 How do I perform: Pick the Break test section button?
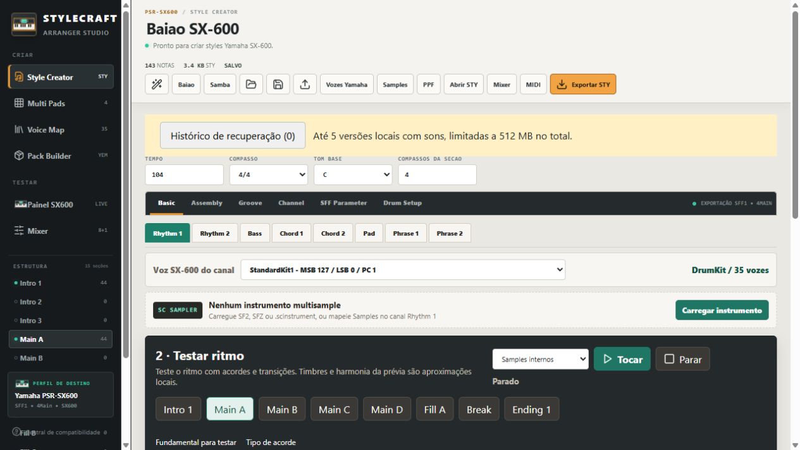click(x=479, y=409)
